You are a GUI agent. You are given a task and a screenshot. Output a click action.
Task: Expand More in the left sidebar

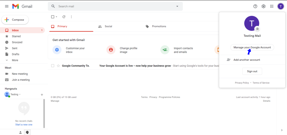pos(15,60)
